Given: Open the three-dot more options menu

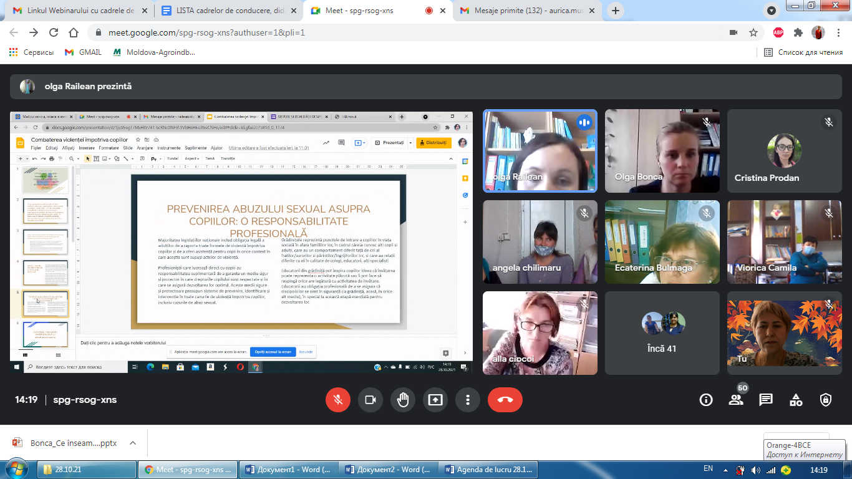Looking at the screenshot, I should (x=468, y=400).
